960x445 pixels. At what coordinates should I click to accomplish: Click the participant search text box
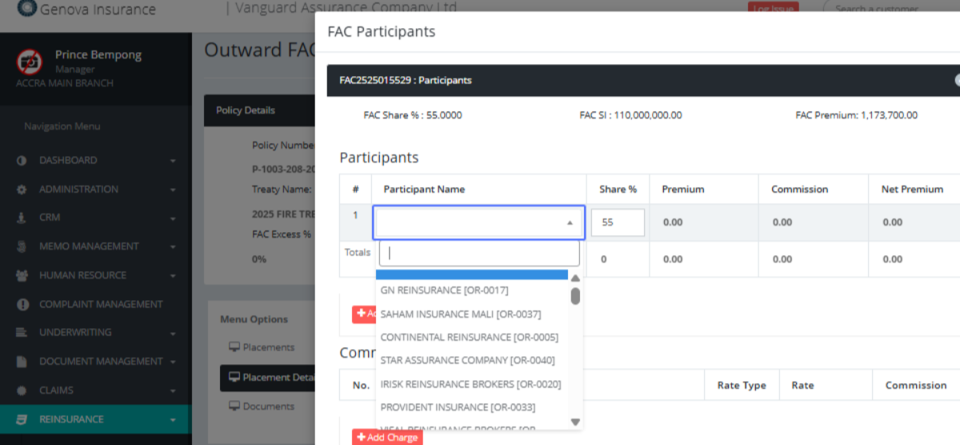click(x=478, y=254)
